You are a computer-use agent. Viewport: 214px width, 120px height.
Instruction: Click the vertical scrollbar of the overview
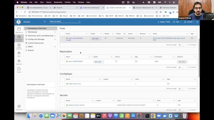[199, 58]
